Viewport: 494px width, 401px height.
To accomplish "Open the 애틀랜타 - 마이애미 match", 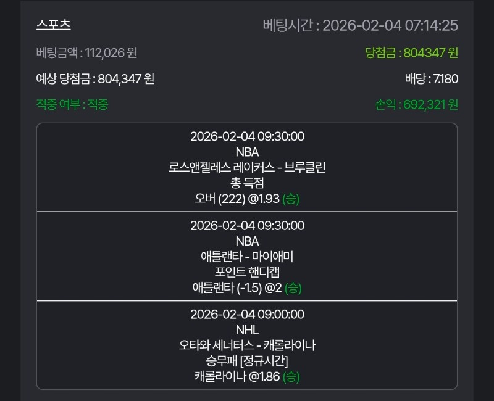I will (x=247, y=257).
